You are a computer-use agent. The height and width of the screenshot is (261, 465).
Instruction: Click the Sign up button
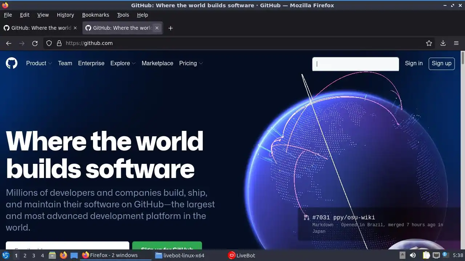point(441,63)
